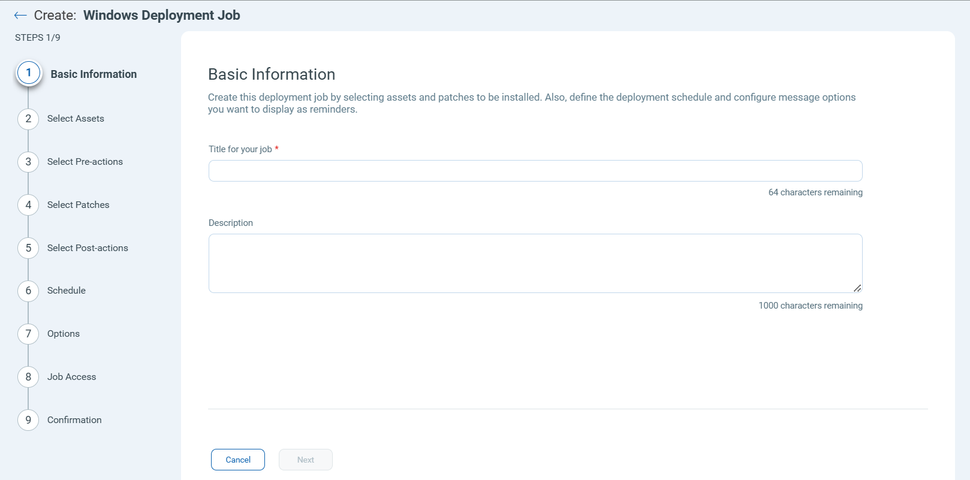Go to the Job Access step
The height and width of the screenshot is (480, 970).
[72, 377]
